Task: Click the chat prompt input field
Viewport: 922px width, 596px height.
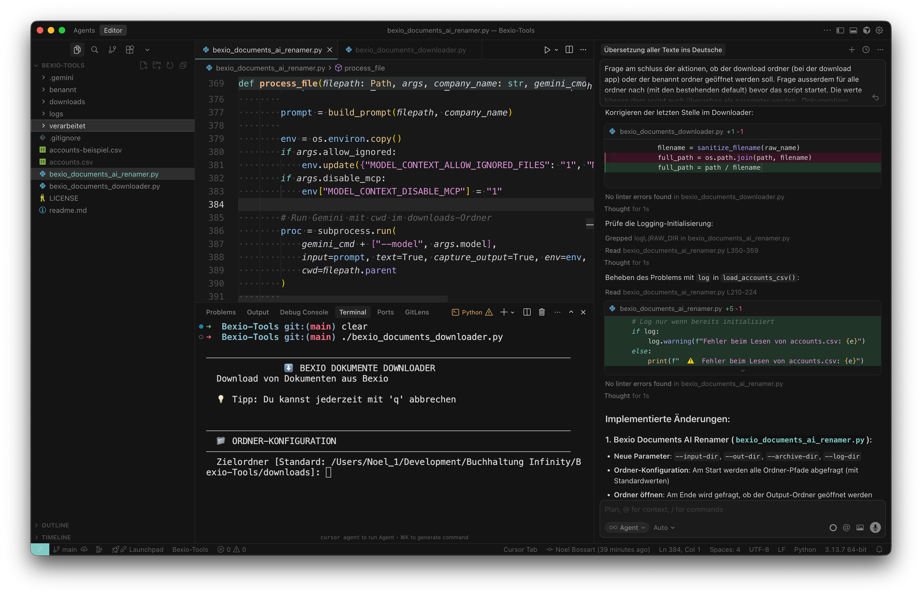Action: (735, 509)
